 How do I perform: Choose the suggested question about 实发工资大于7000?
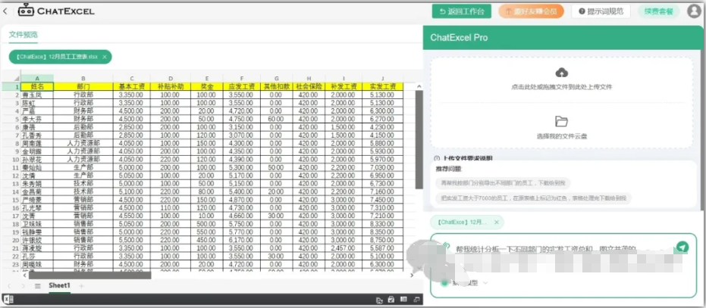pos(534,198)
